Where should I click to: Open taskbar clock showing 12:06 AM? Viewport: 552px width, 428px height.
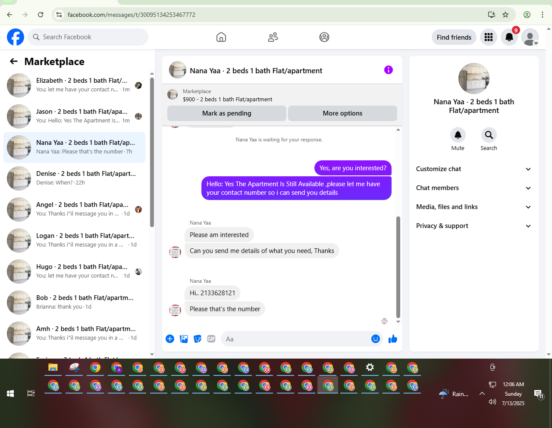513,394
